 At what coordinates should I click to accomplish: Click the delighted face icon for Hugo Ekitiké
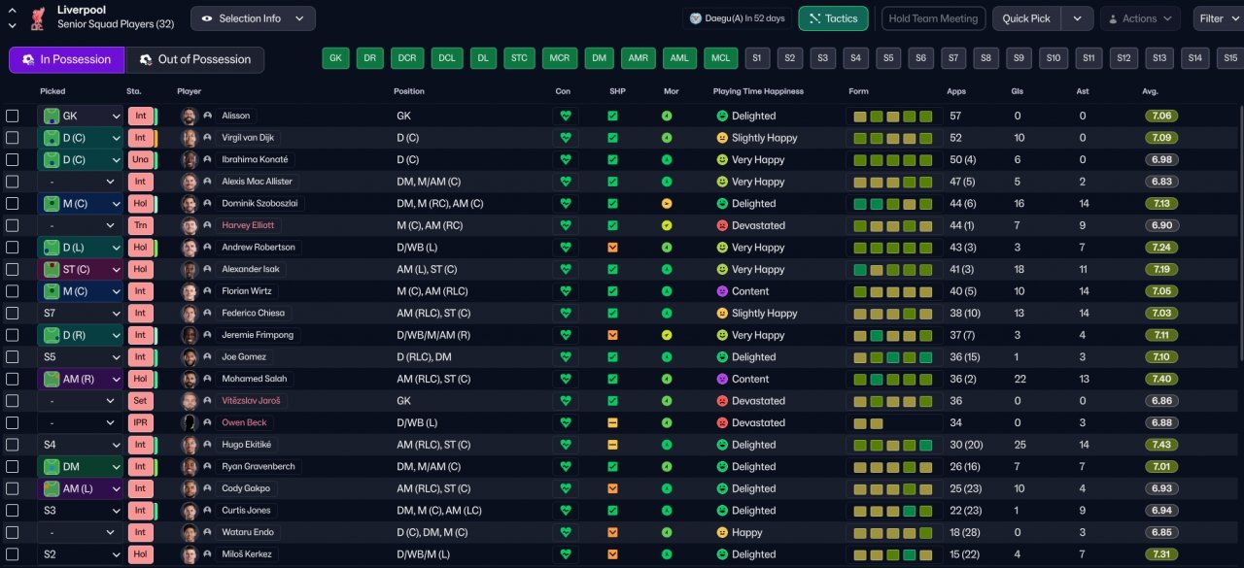[722, 445]
